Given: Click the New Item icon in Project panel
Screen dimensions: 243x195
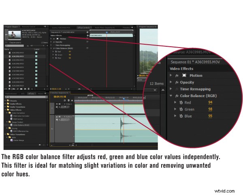Looking at the screenshot, I should [25, 89].
